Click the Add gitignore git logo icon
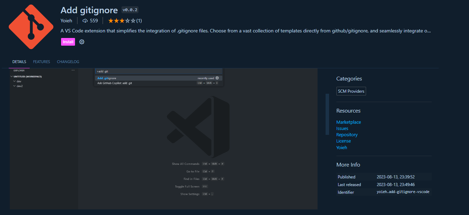This screenshot has height=215, width=469. tap(31, 26)
